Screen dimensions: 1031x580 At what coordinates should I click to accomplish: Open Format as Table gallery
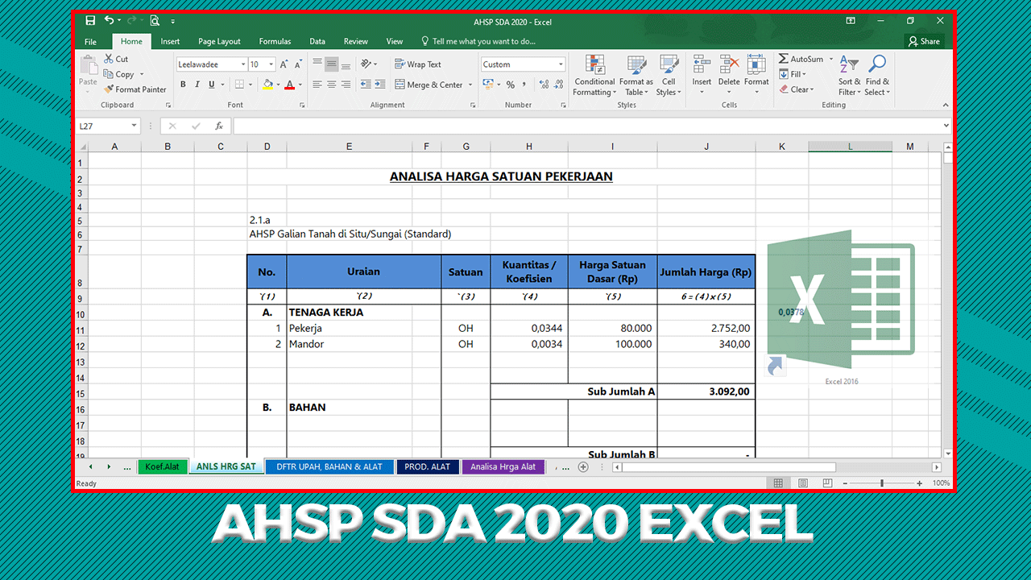tap(636, 76)
